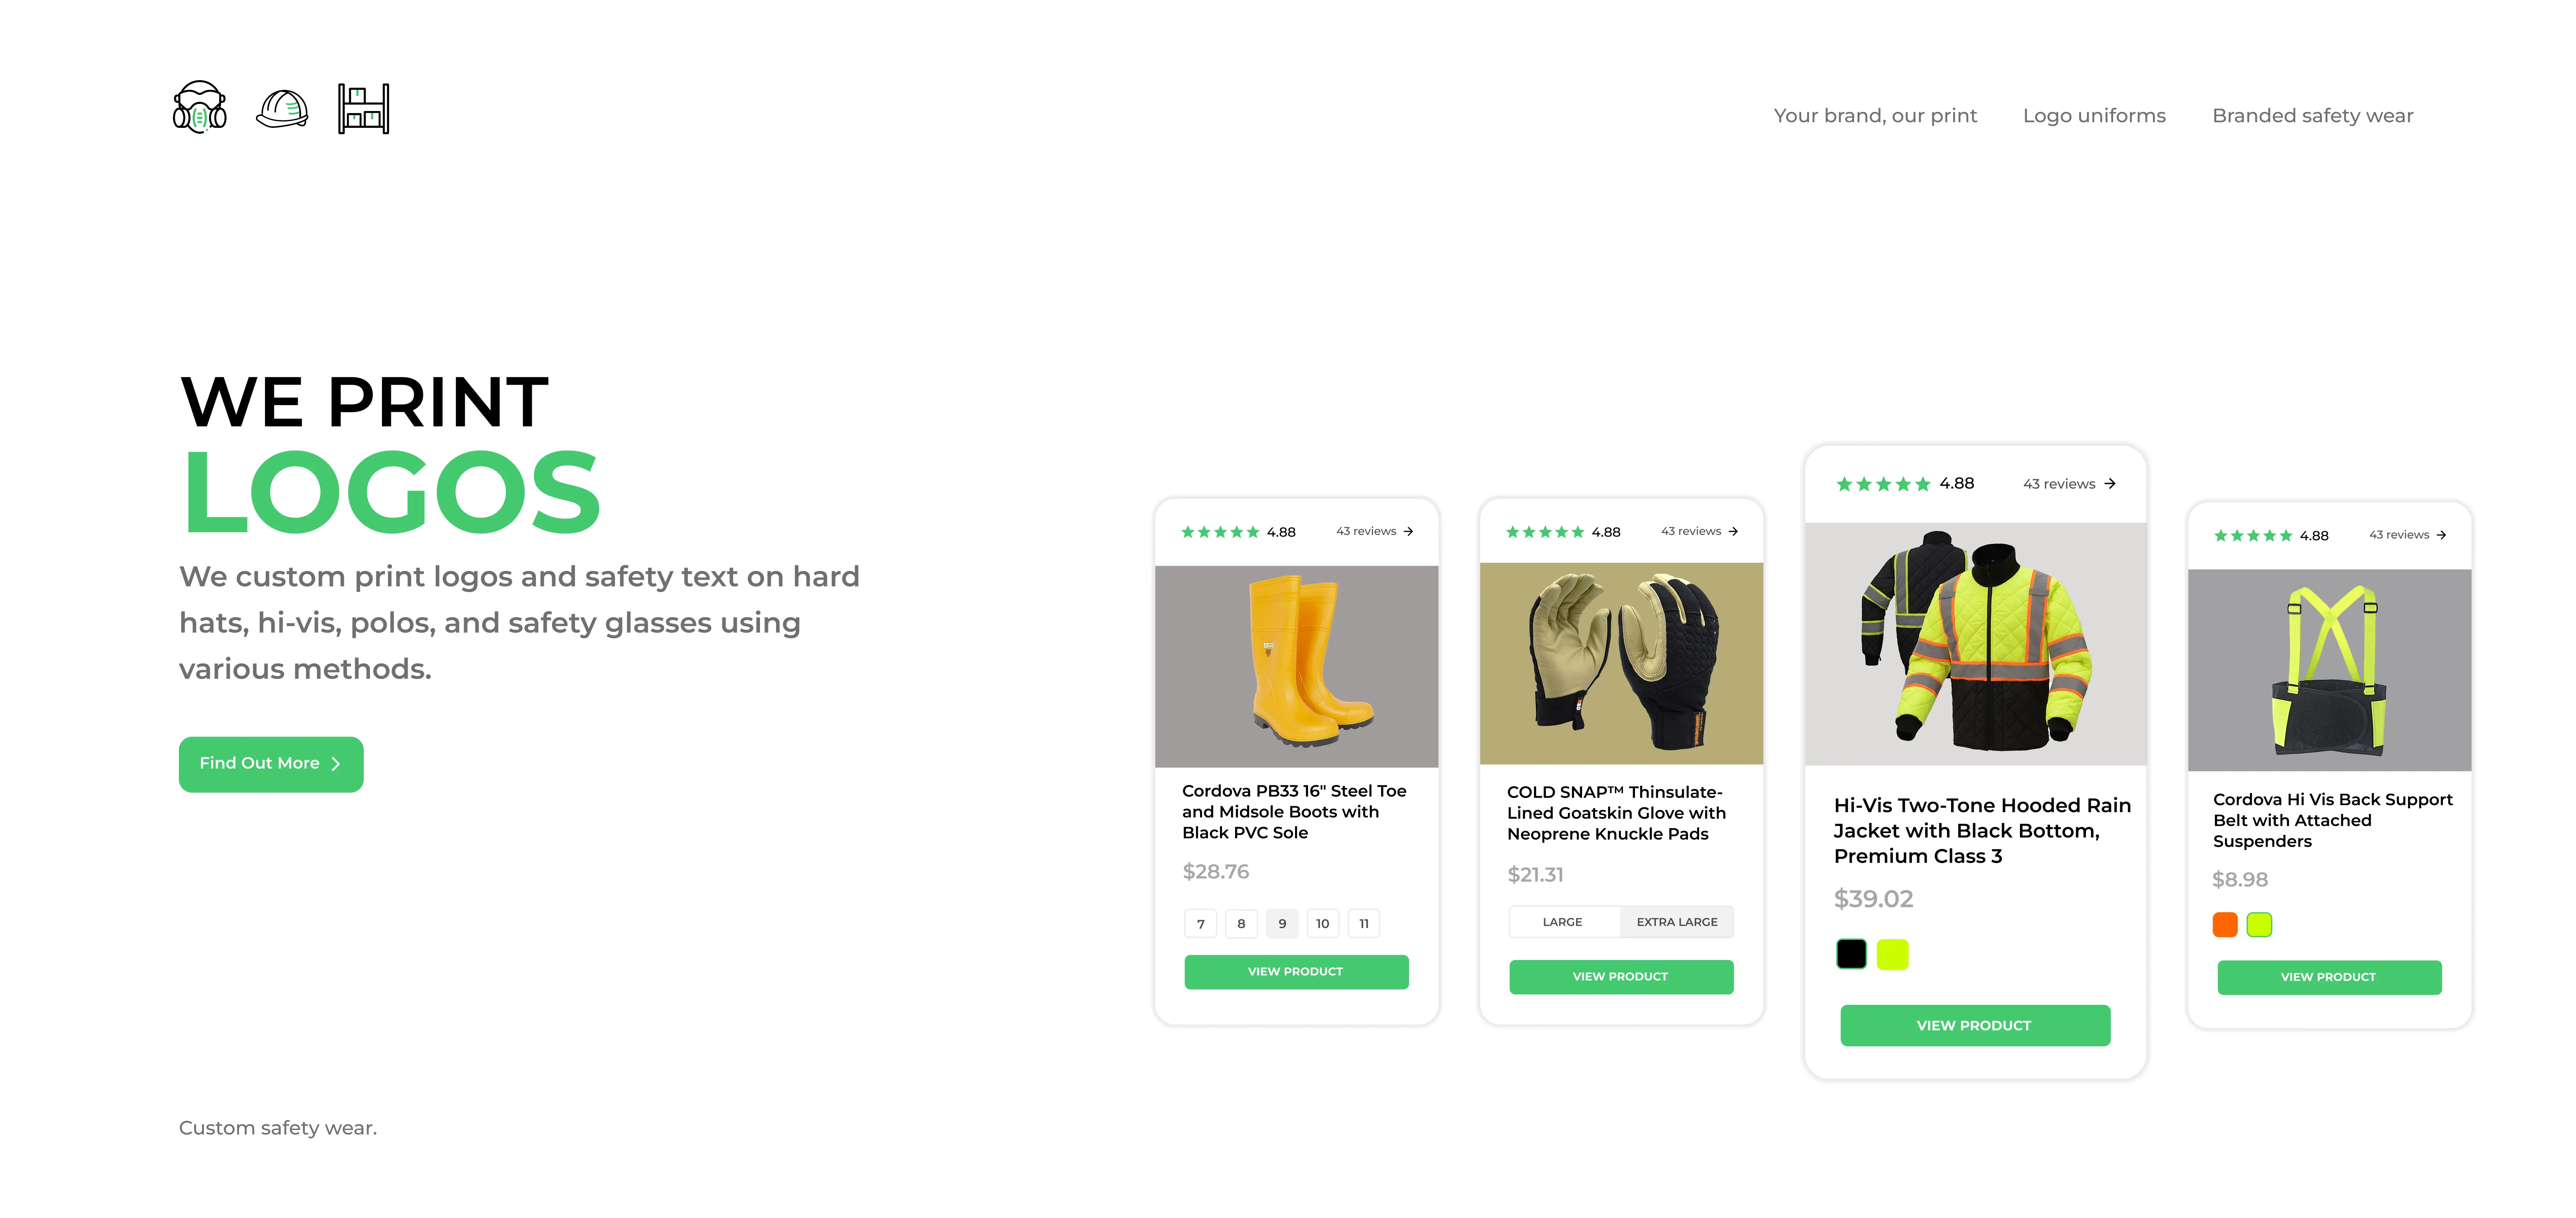Pick the orange color swatch on belt
The height and width of the screenshot is (1218, 2576).
point(2225,925)
